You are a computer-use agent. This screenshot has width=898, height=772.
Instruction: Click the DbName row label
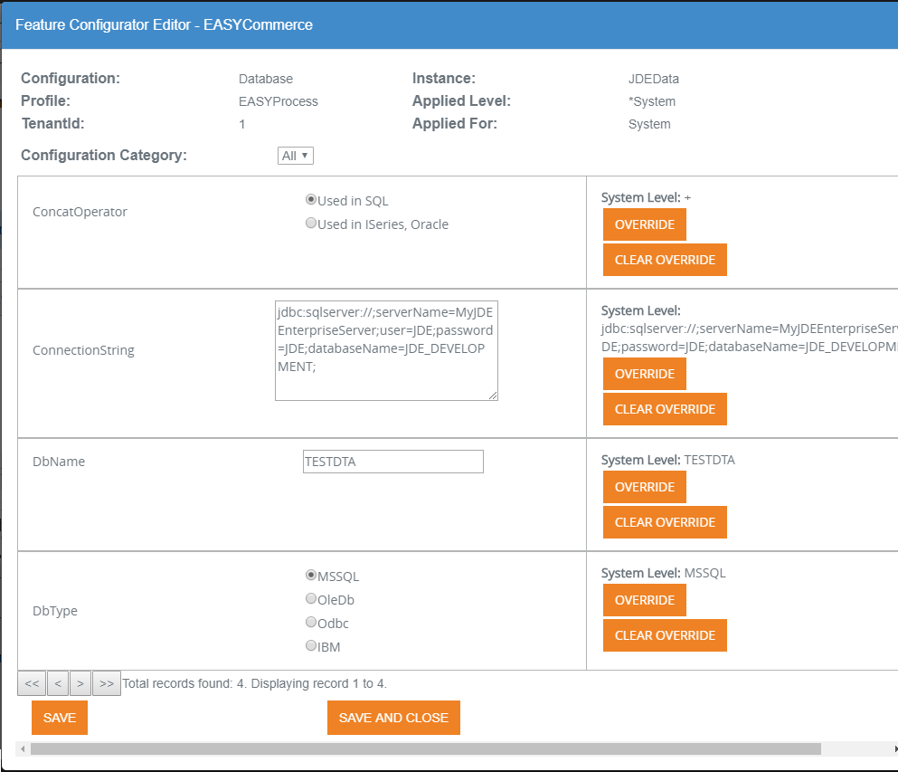(x=59, y=462)
